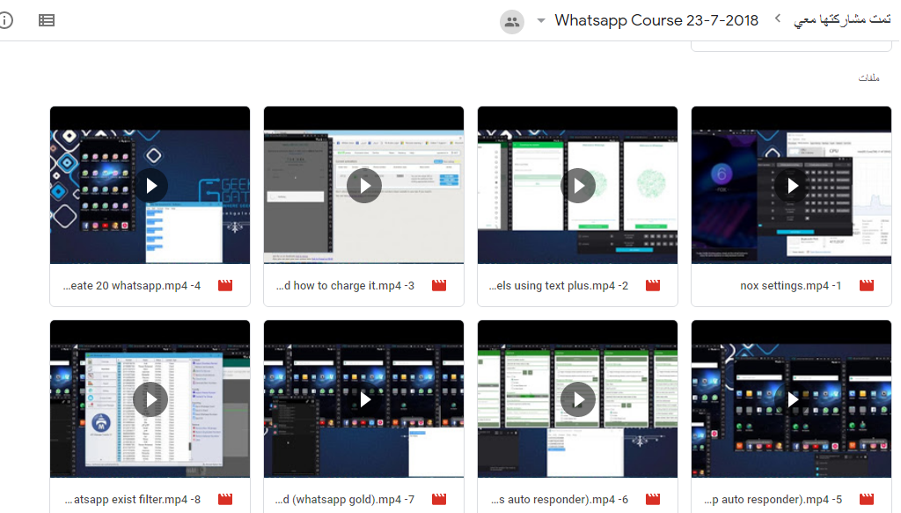Viewport: 901px width, 513px height.
Task: Click video icon beside text plus.mp4 file
Action: pyautogui.click(x=652, y=285)
